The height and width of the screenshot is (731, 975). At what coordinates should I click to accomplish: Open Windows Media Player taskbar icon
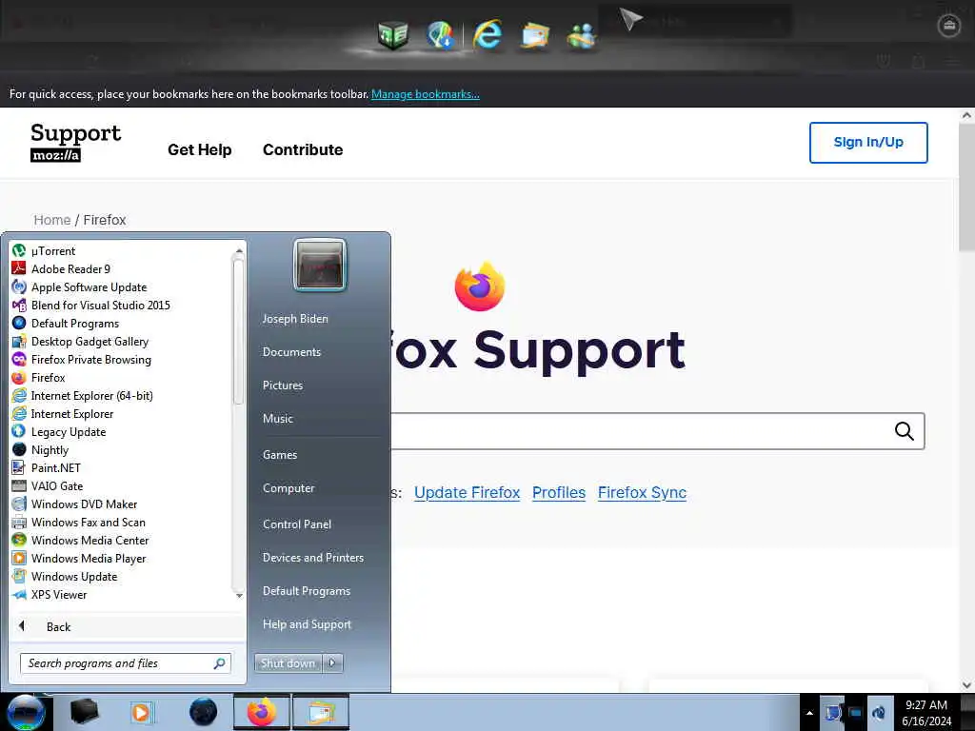[x=142, y=712]
